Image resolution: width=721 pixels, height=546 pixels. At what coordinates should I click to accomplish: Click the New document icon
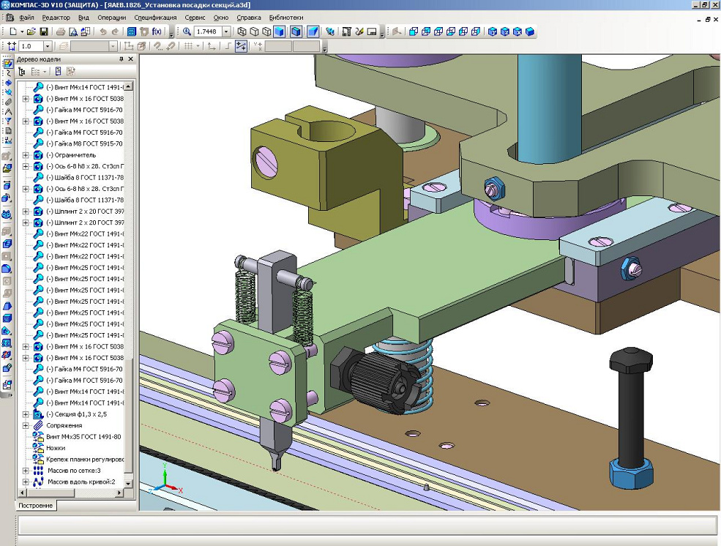13,32
